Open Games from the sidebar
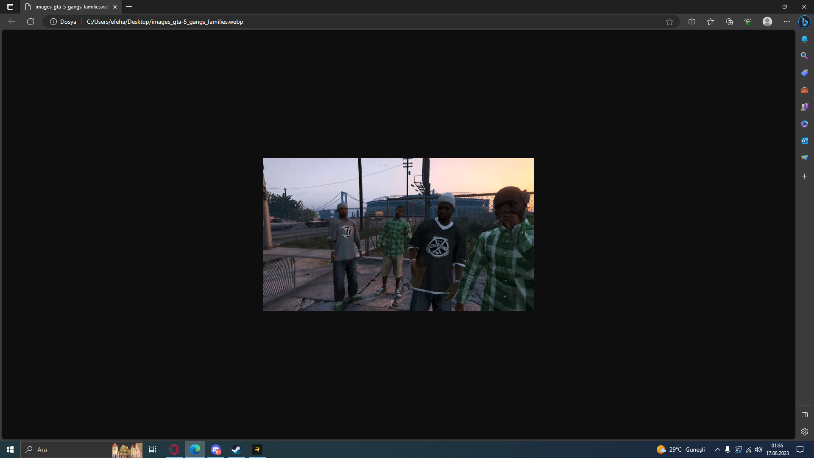814x458 pixels. (x=805, y=107)
